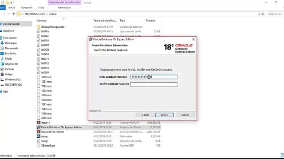This screenshot has width=284, height=159.
Task: Sort by Fecha de modificación column
Action: 105,21
